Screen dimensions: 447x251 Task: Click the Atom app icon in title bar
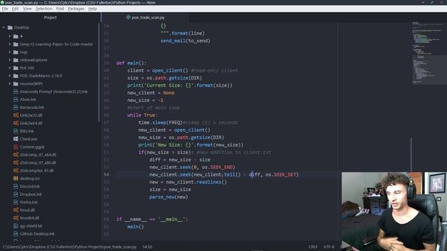click(x=2, y=2)
